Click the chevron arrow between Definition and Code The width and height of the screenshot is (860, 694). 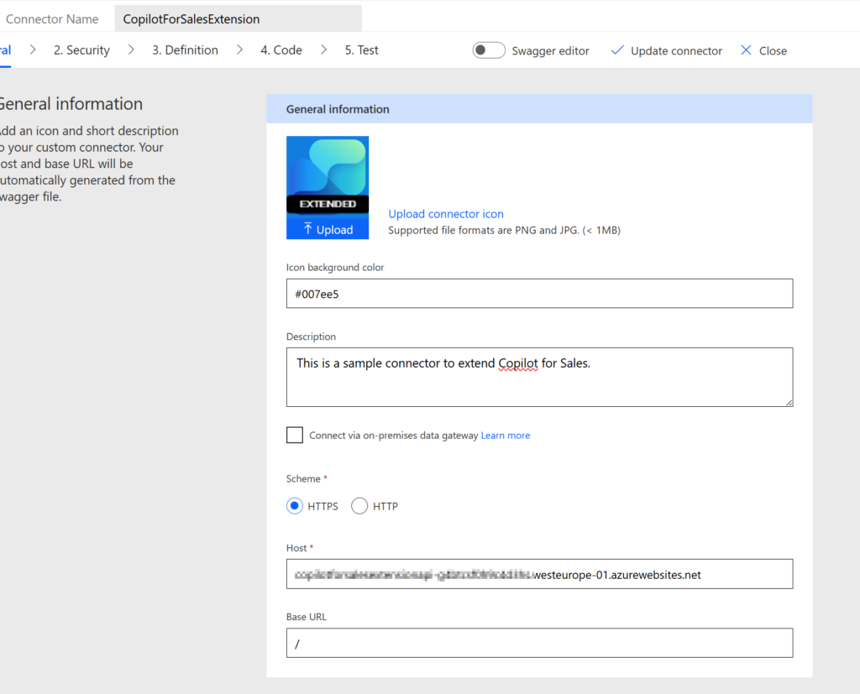[x=239, y=50]
